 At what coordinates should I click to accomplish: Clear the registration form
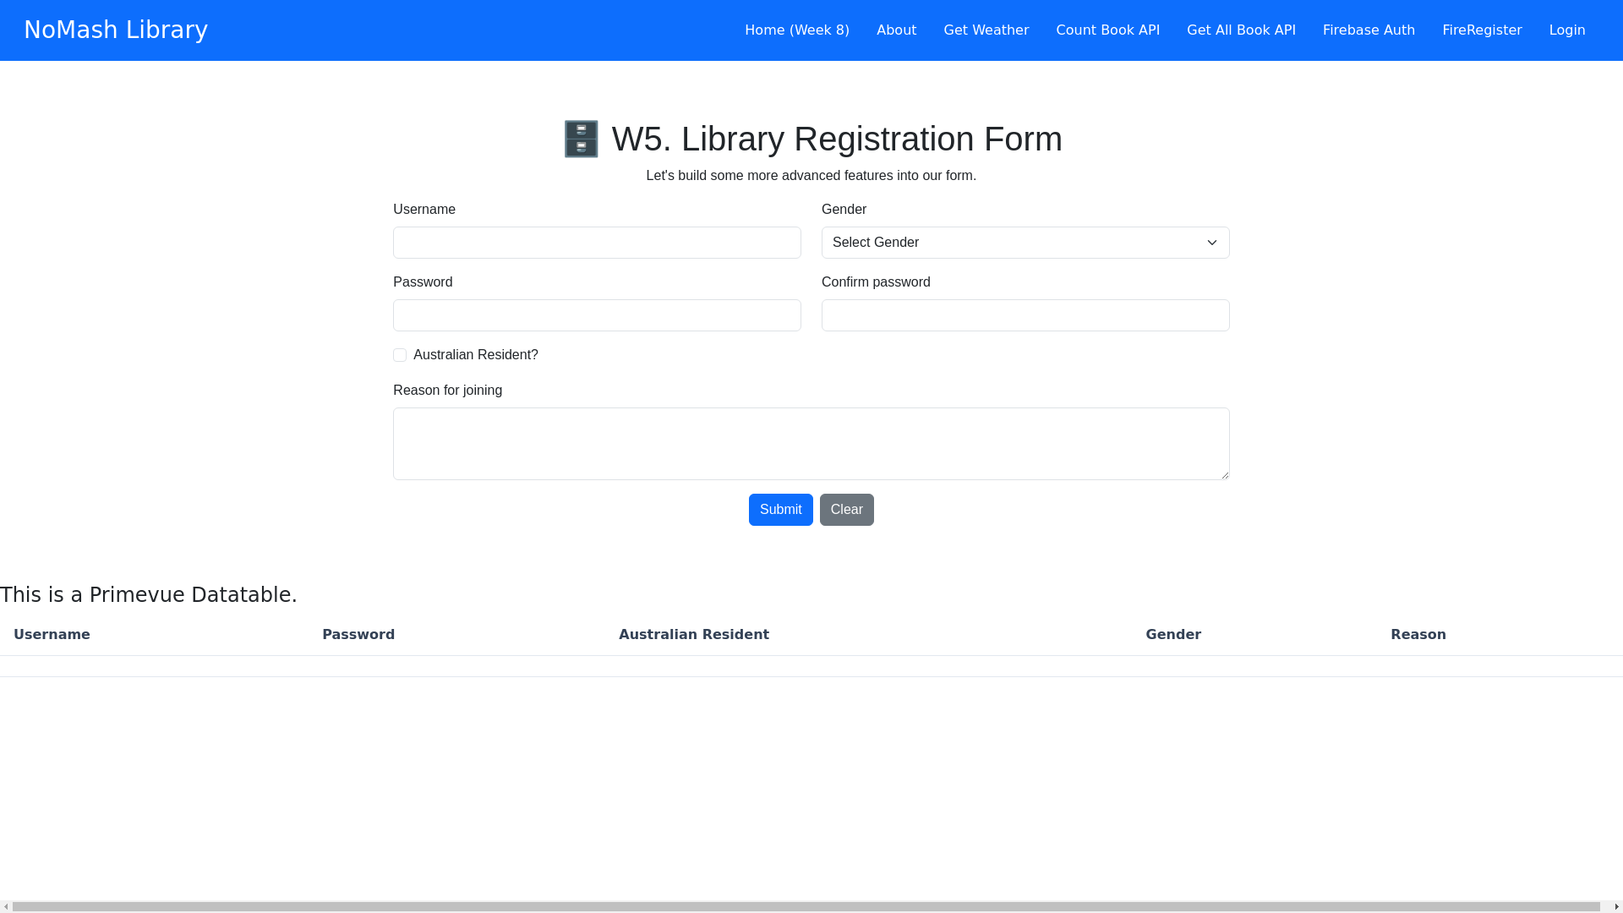[x=846, y=510]
